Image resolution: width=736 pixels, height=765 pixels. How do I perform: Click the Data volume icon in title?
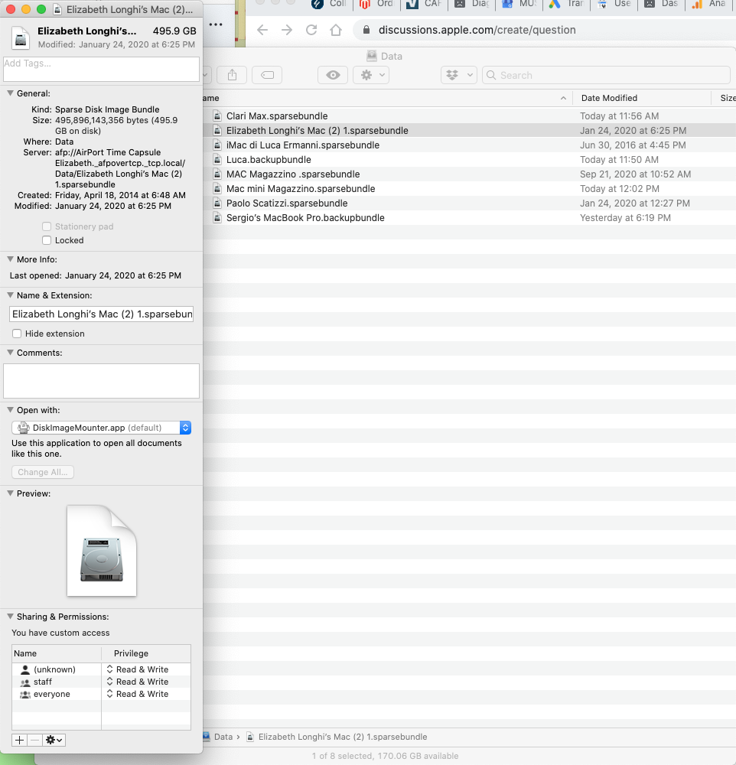(x=372, y=56)
